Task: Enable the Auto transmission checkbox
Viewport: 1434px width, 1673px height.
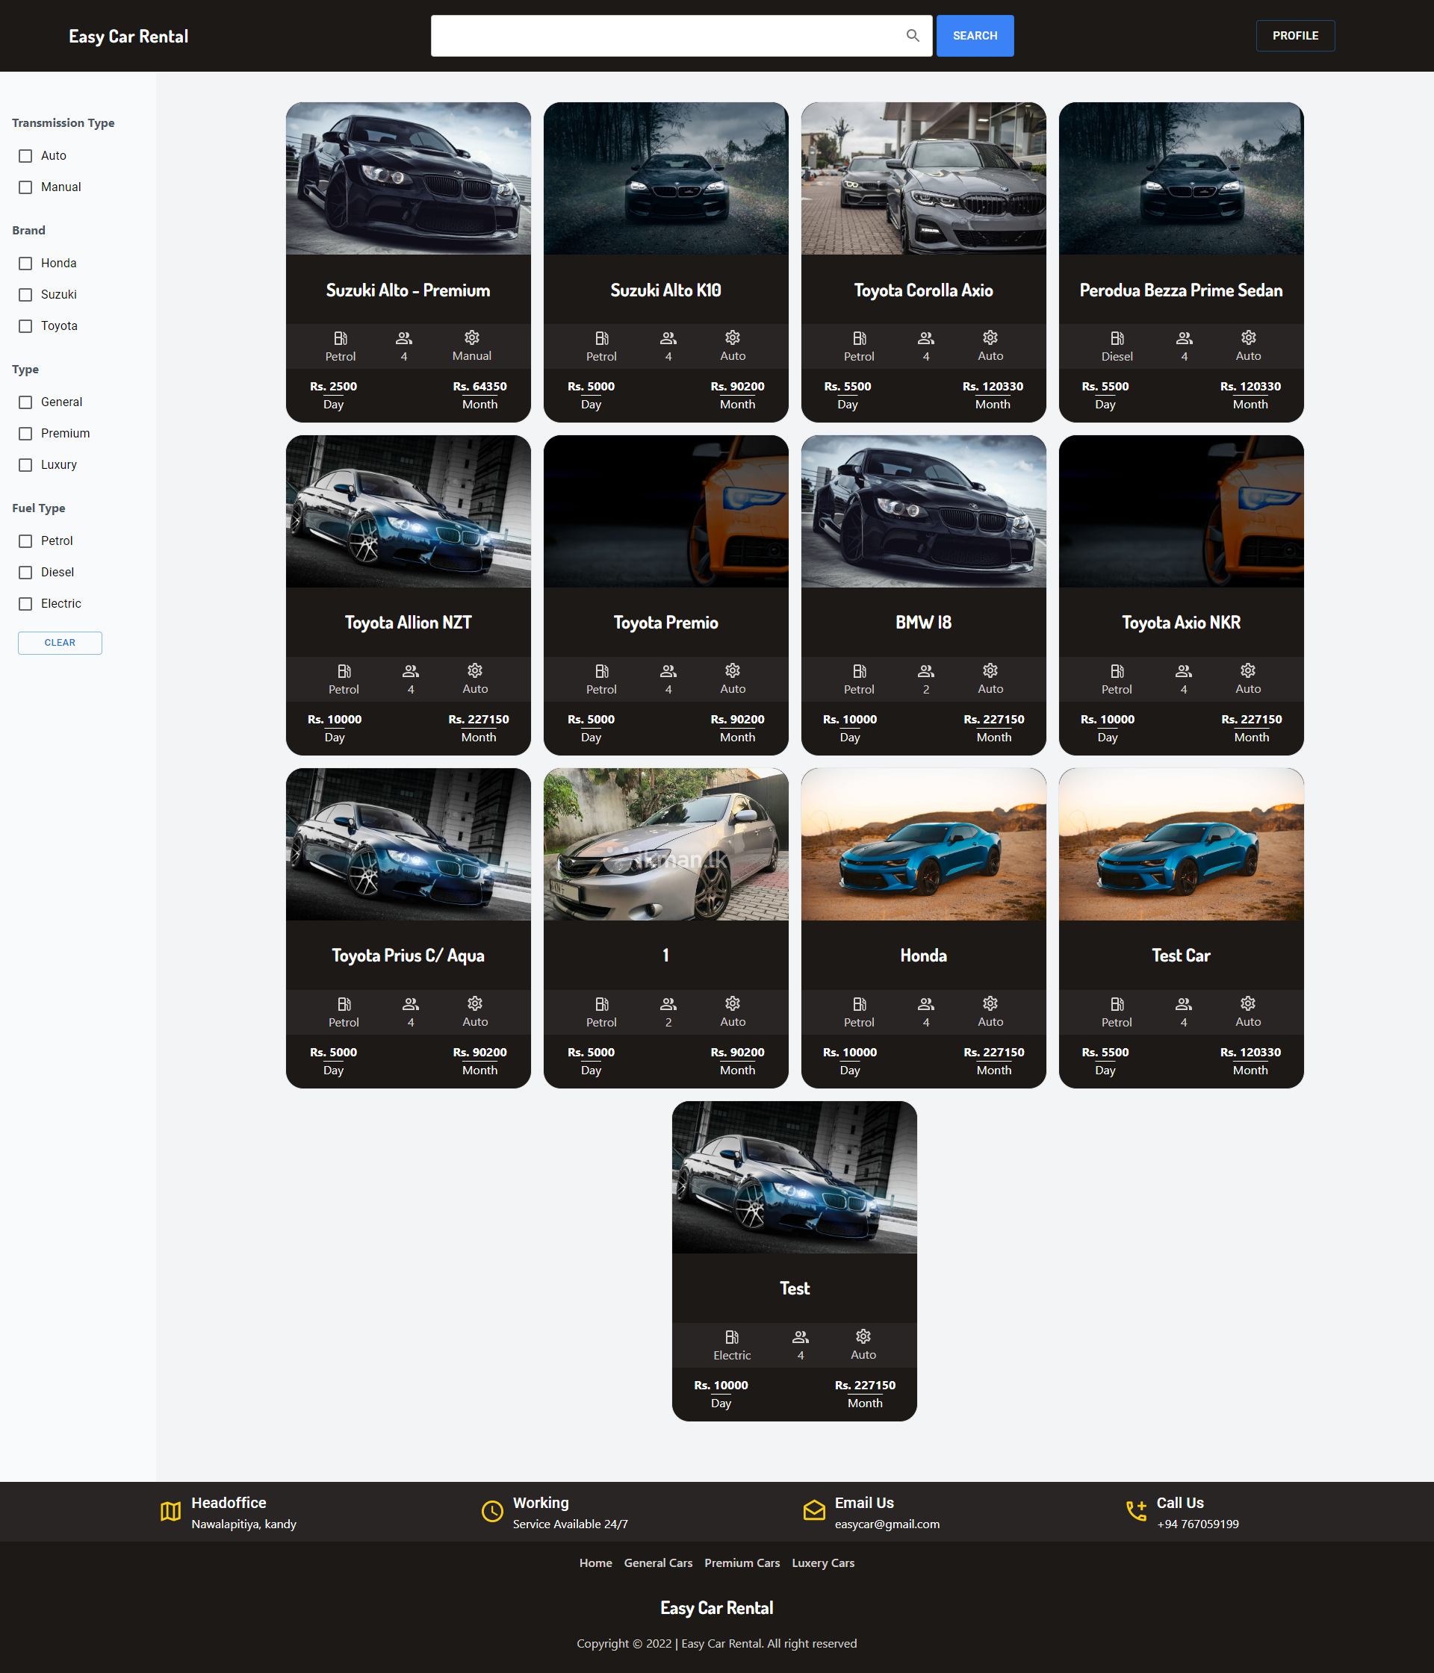Action: [26, 156]
